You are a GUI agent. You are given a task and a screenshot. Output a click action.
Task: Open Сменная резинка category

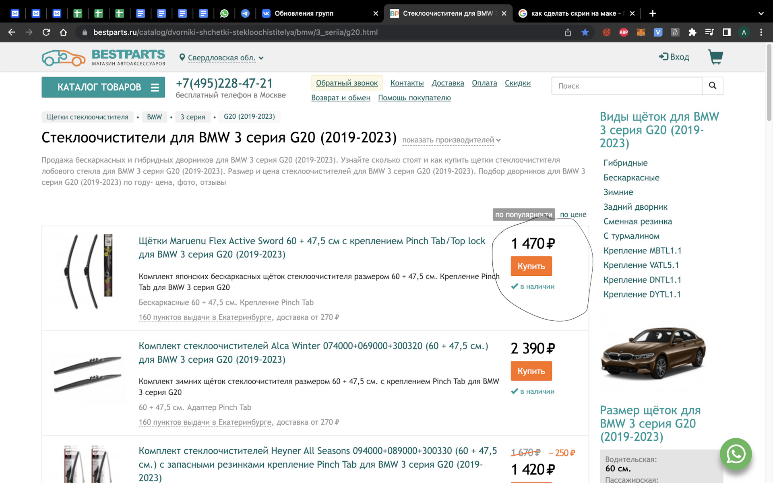[637, 221]
